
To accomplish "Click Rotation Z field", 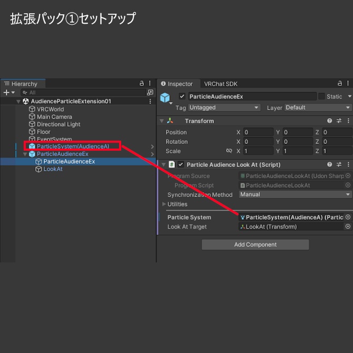I will 337,142.
